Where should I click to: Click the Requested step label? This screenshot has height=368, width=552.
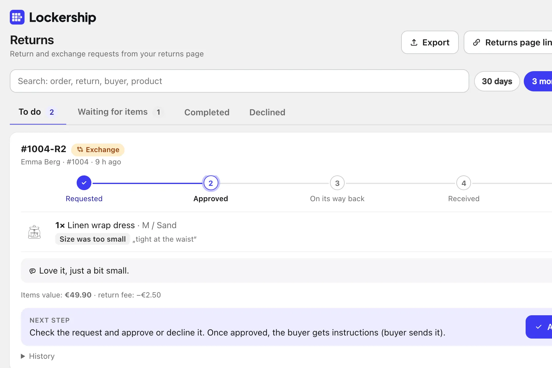coord(84,199)
